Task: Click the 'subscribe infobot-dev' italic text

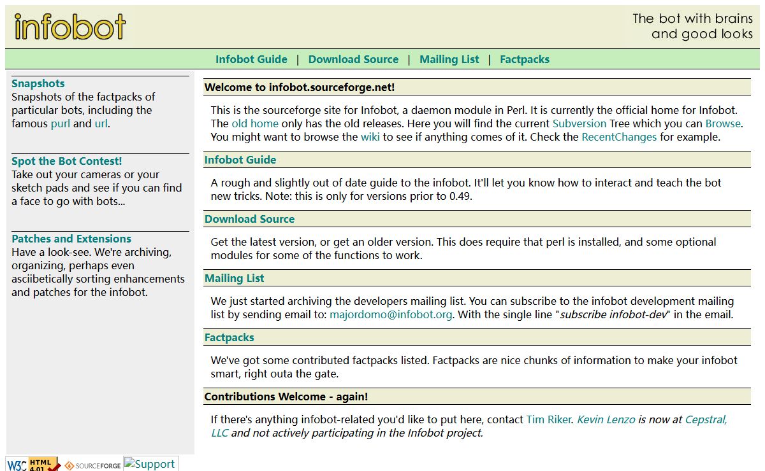Action: pos(613,314)
